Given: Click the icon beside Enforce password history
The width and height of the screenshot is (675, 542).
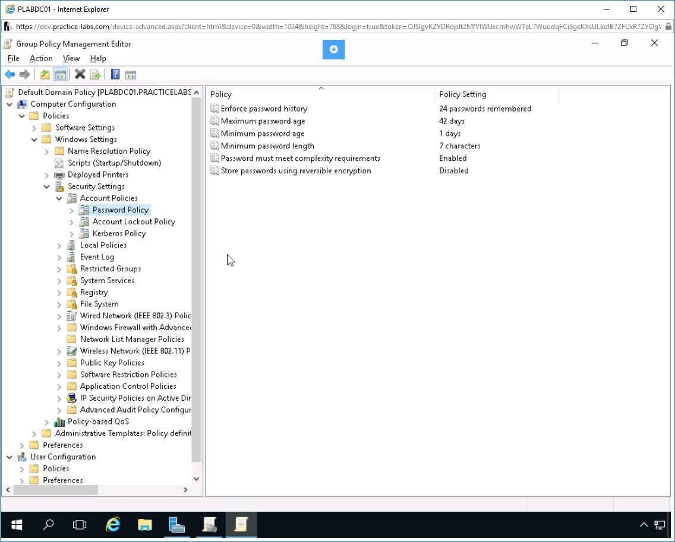Looking at the screenshot, I should click(x=215, y=109).
